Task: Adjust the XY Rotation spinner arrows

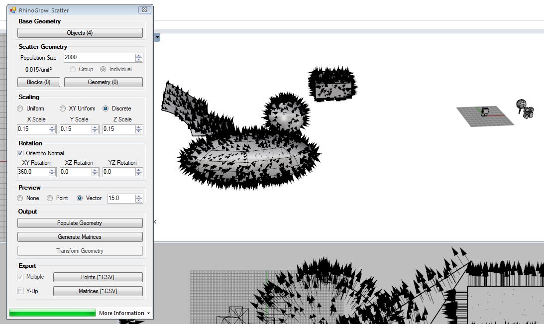Action: (52, 172)
